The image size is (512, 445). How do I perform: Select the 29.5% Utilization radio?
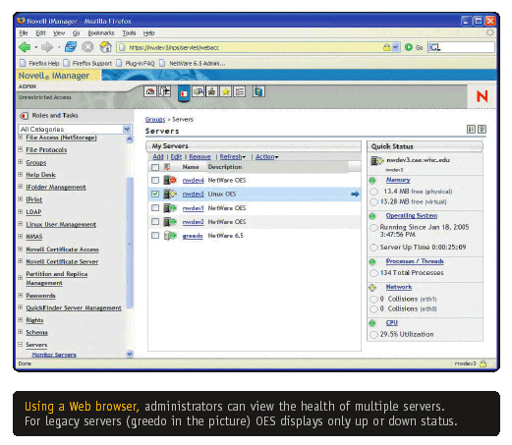(x=373, y=335)
